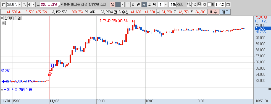
Task: Enable the D checkbox beside date field
Action: click(x=210, y=4)
